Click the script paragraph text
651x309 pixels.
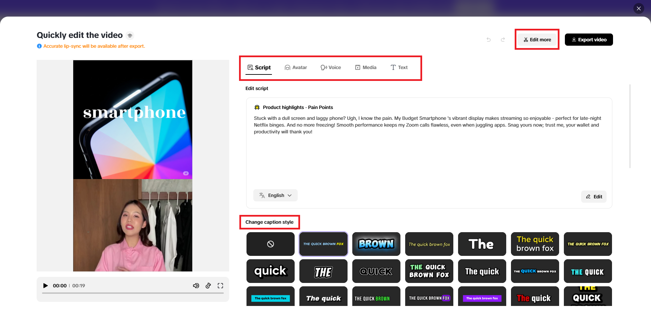point(427,125)
